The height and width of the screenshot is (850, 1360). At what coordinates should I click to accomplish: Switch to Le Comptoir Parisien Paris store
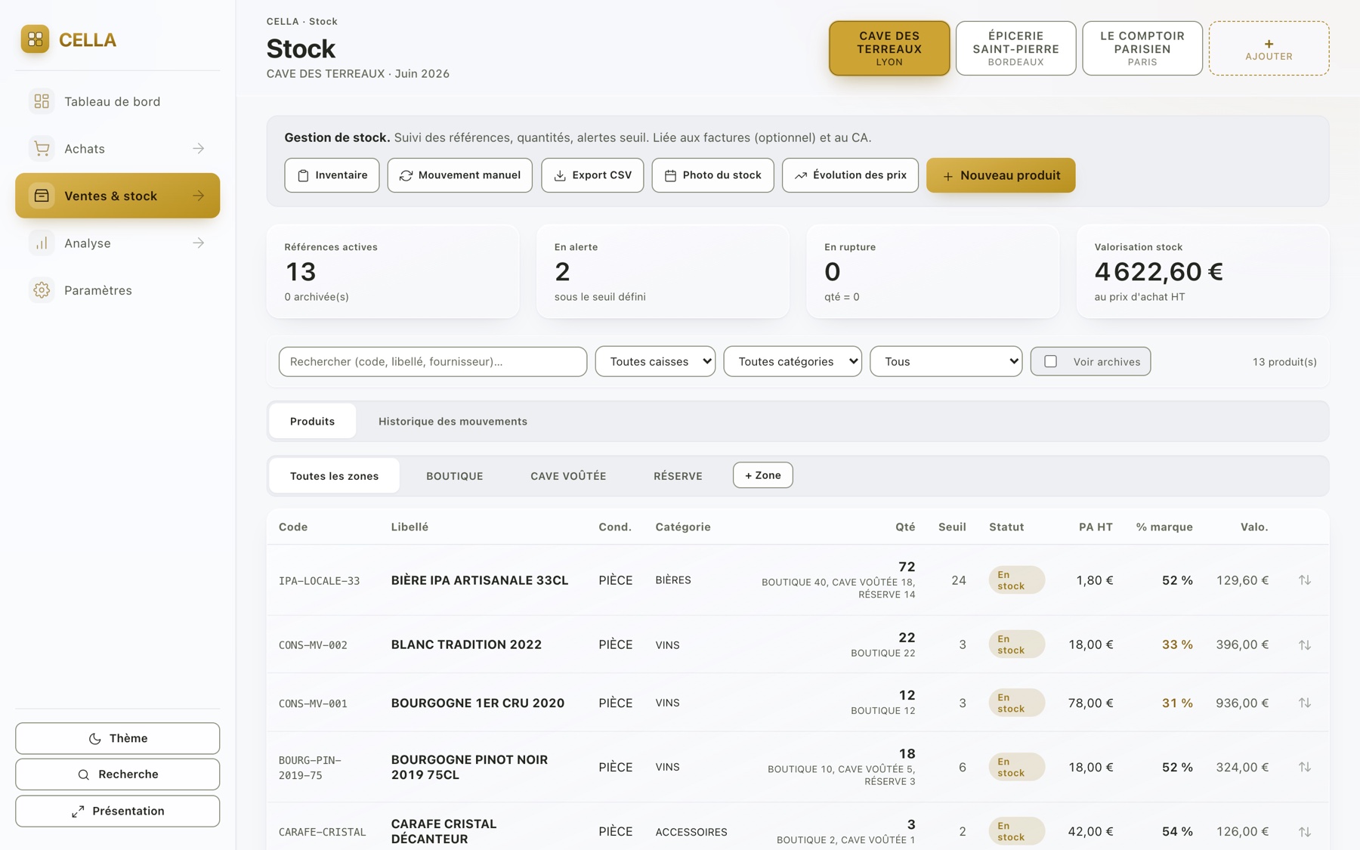tap(1142, 48)
